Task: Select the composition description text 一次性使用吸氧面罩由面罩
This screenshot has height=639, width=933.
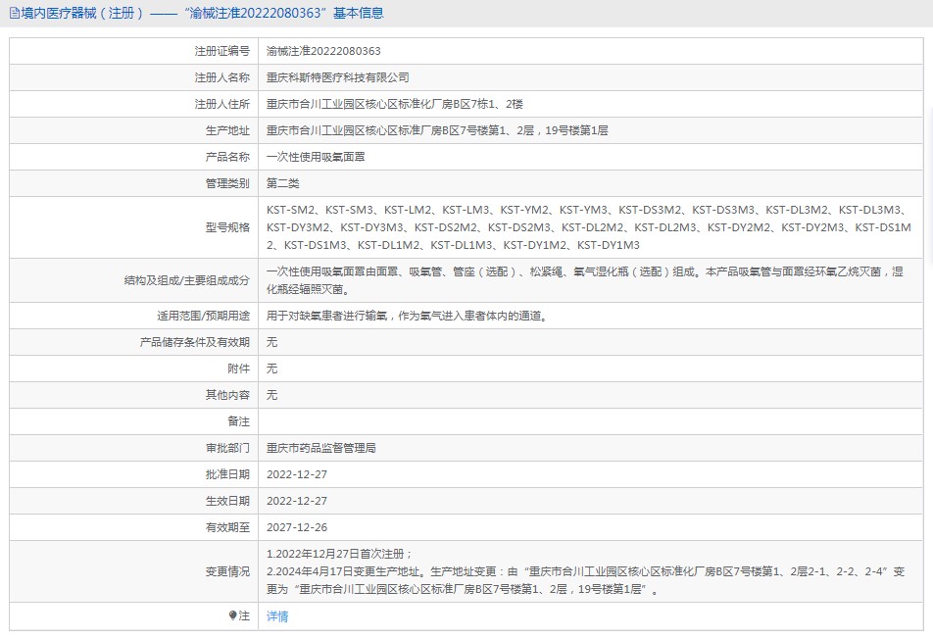Action: [585, 280]
